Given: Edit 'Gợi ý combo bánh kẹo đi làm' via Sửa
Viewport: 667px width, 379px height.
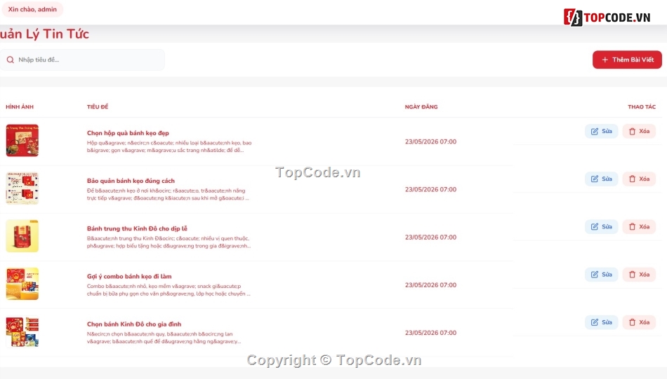Looking at the screenshot, I should (x=601, y=275).
